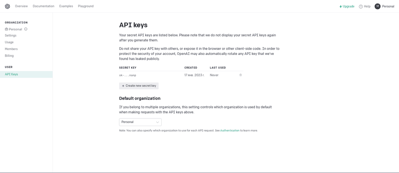Click the dropdown chevron arrow for organization

click(x=158, y=122)
